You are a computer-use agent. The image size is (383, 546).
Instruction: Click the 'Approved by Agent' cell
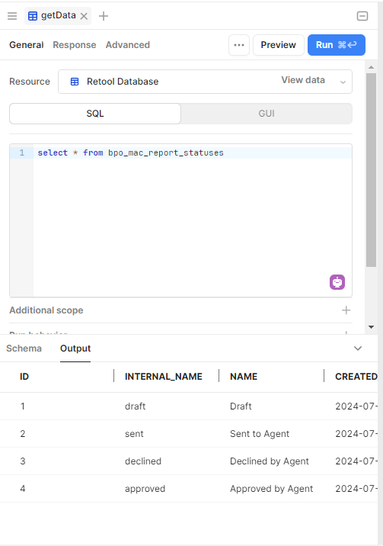(271, 489)
